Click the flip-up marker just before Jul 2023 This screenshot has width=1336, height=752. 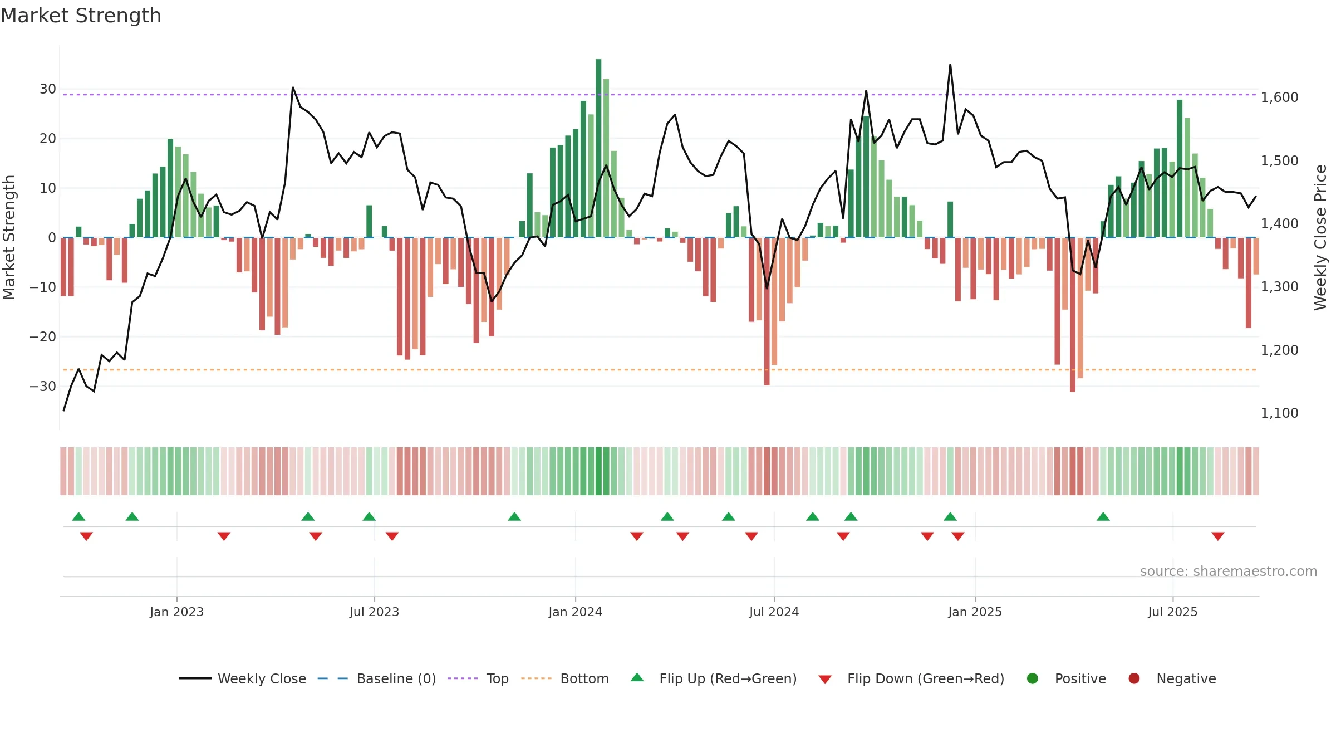pyautogui.click(x=369, y=516)
